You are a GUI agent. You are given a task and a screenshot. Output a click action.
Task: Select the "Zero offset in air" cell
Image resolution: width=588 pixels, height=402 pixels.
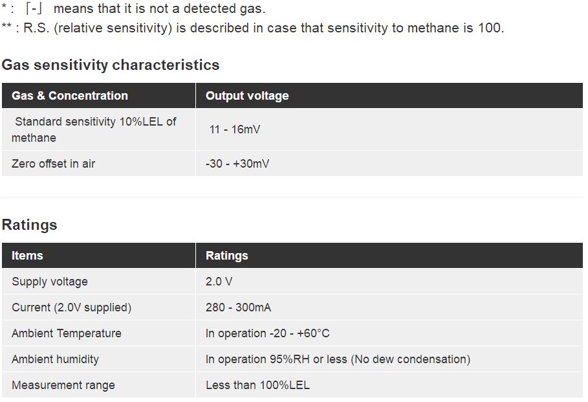(x=53, y=164)
